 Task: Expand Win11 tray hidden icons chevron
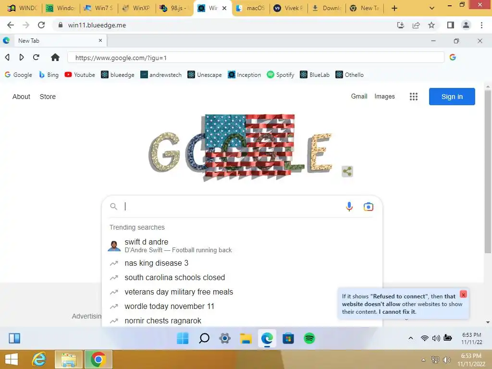(x=411, y=338)
